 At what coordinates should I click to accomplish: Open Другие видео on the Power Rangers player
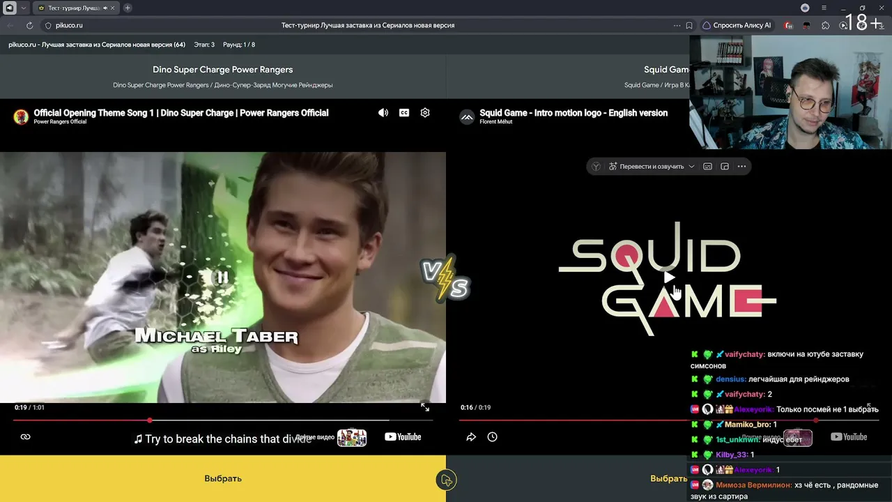331,437
